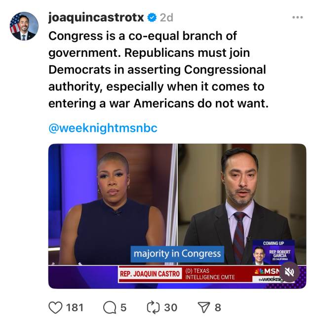Click the Coming Up Rep. Robert Garcia inset
The height and width of the screenshot is (325, 316).
tap(274, 252)
